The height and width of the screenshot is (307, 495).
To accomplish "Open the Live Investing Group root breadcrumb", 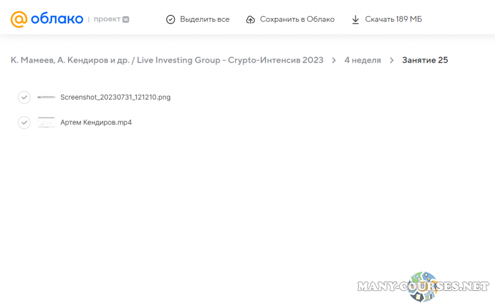I will [x=167, y=60].
